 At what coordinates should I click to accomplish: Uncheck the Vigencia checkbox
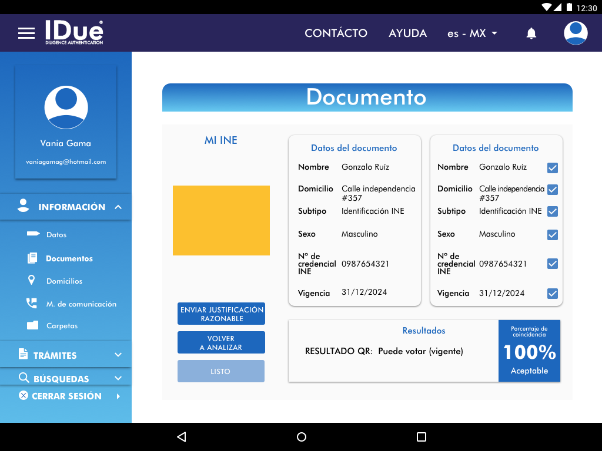[x=552, y=294]
